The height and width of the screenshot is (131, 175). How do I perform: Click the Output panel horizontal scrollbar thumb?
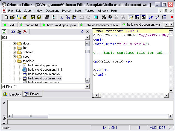pos(31,116)
